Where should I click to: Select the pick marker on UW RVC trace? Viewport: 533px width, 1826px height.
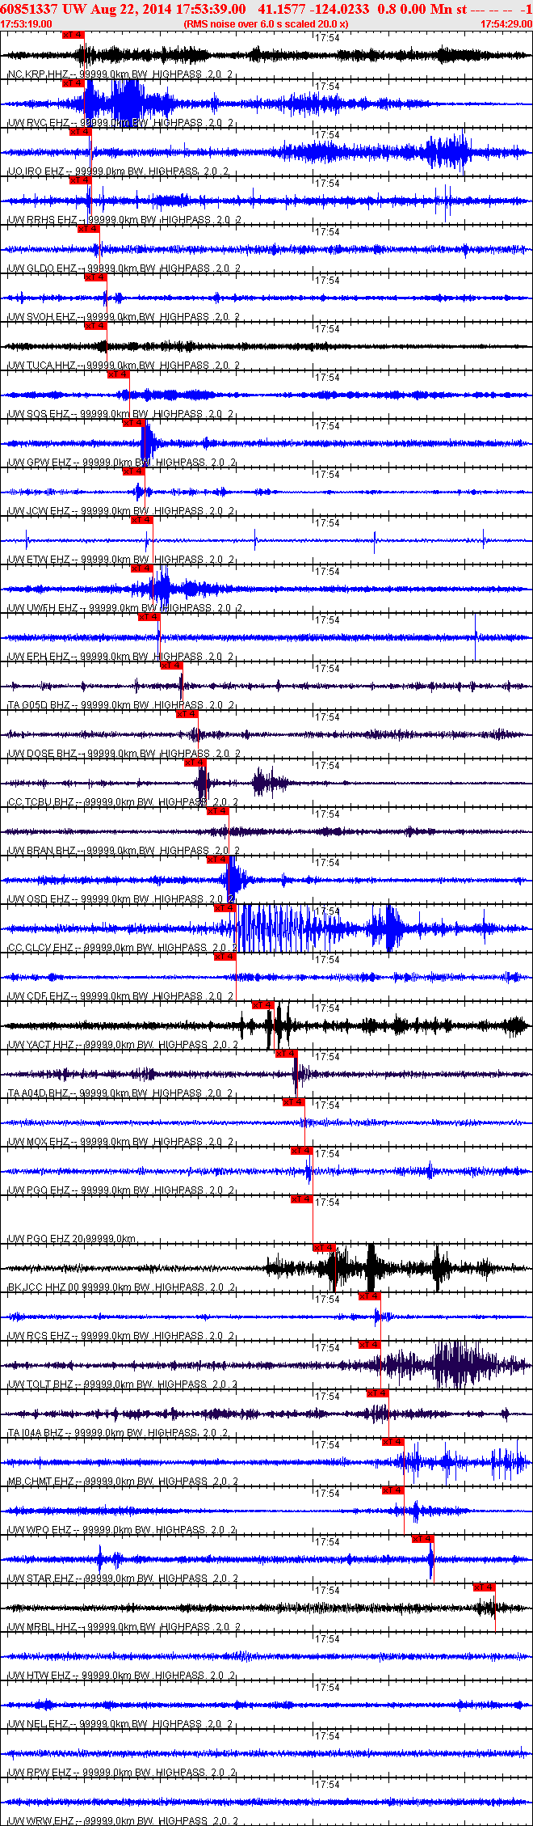[73, 83]
